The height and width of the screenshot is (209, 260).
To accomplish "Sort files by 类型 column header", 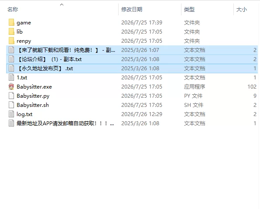I will 189,9.
